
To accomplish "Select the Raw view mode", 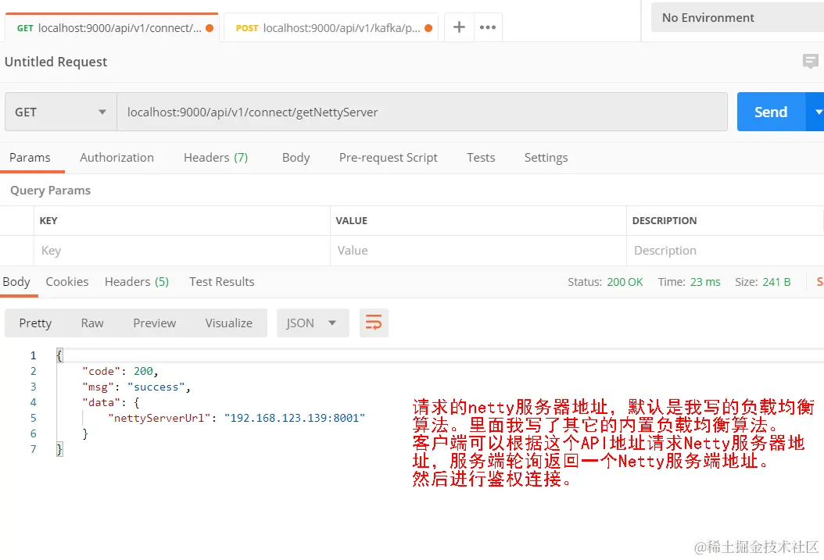I will click(x=92, y=323).
